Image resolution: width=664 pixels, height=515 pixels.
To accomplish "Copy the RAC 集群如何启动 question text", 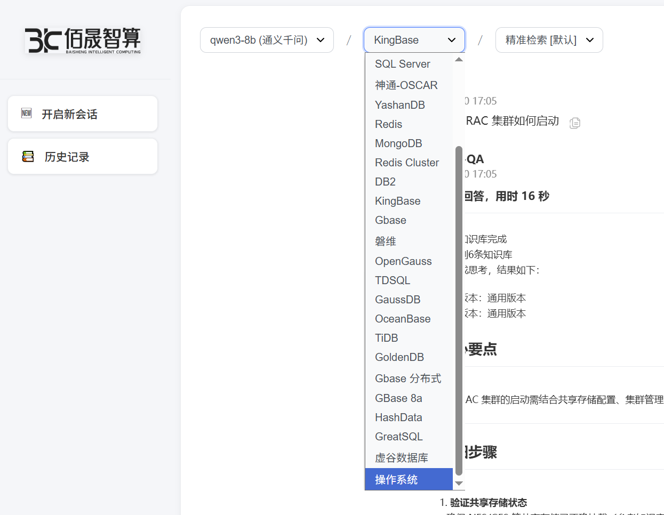I will tap(575, 123).
